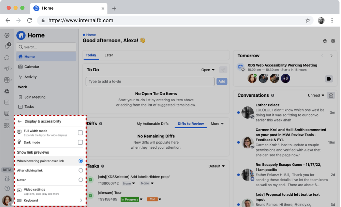Choose Never for link previews
The width and height of the screenshot is (341, 207).
point(80,180)
